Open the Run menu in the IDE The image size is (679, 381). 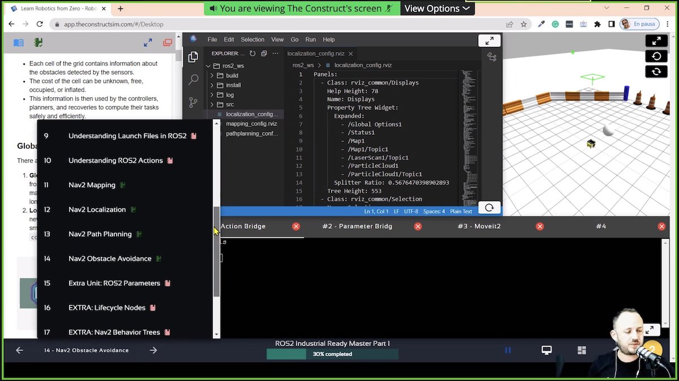(x=311, y=40)
